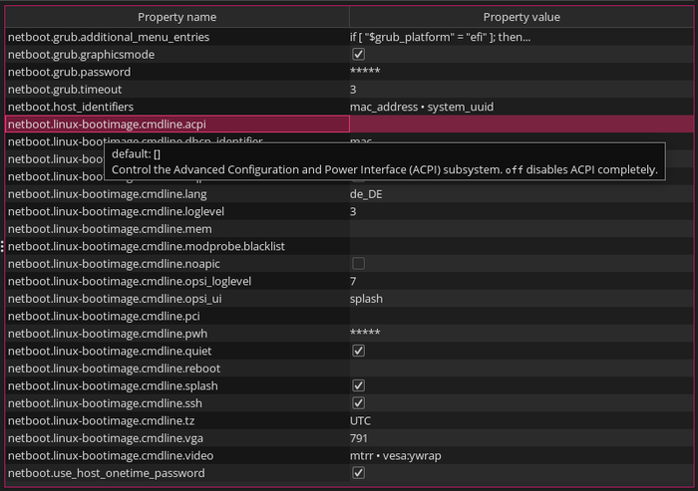Edit the empty cmdline.acpi value cell
Image resolution: width=698 pixels, height=491 pixels.
coord(521,123)
